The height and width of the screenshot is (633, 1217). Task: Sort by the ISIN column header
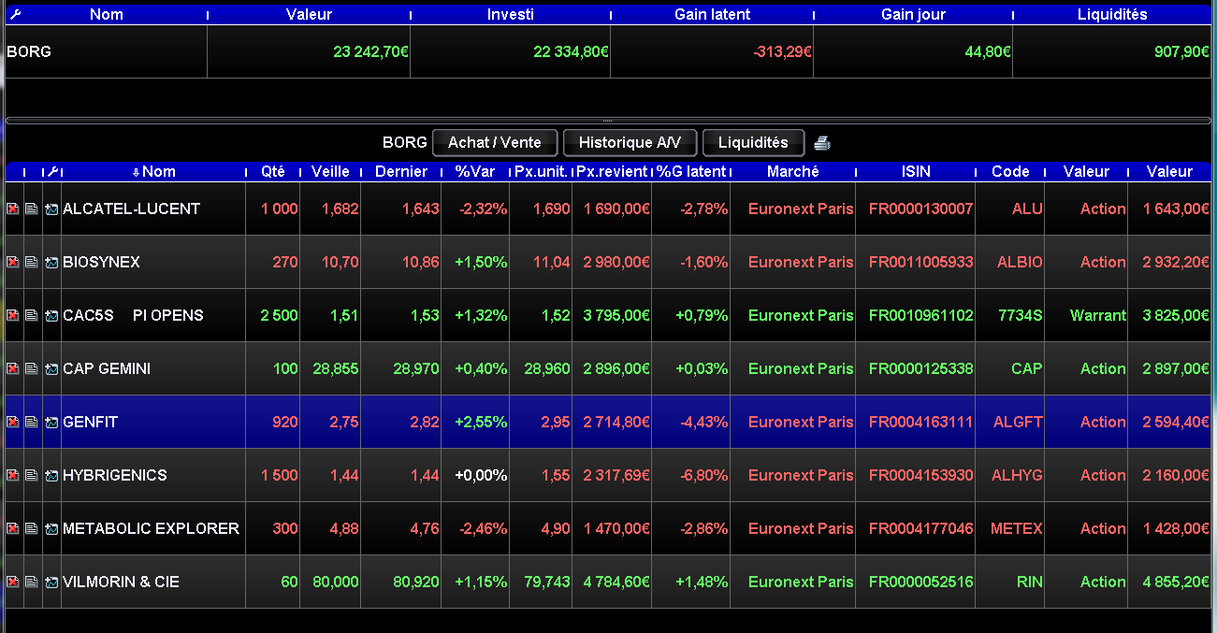tap(916, 172)
